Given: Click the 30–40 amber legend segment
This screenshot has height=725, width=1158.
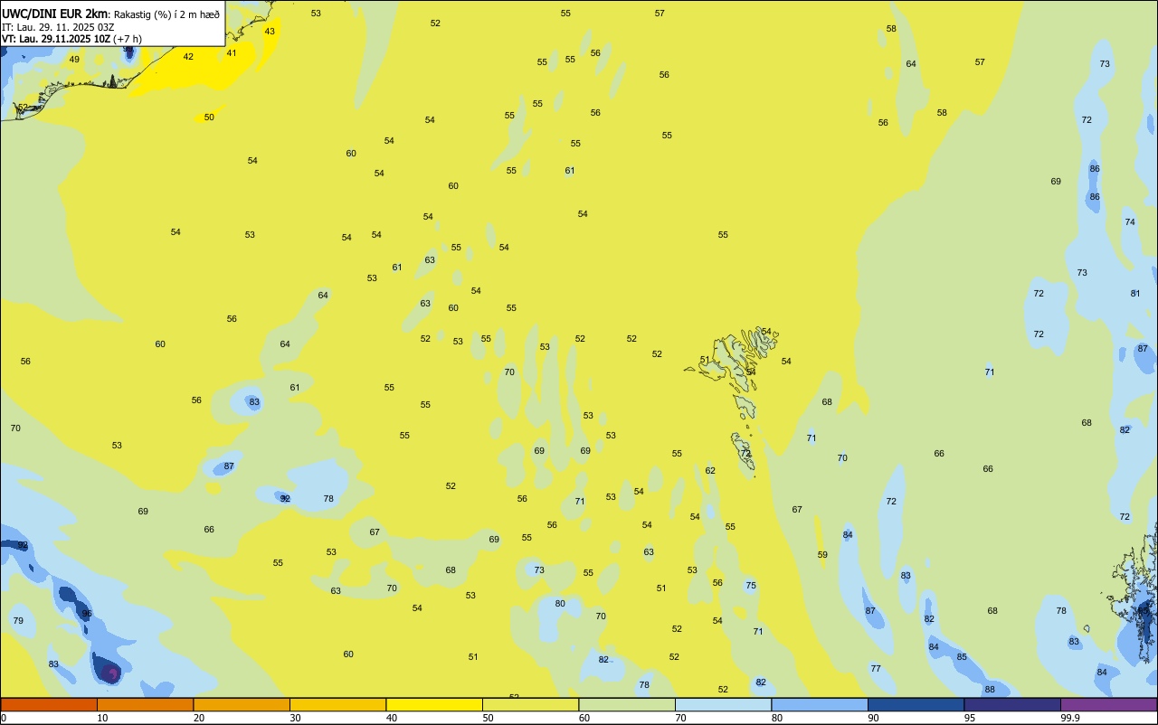Looking at the screenshot, I should pyautogui.click(x=337, y=704).
